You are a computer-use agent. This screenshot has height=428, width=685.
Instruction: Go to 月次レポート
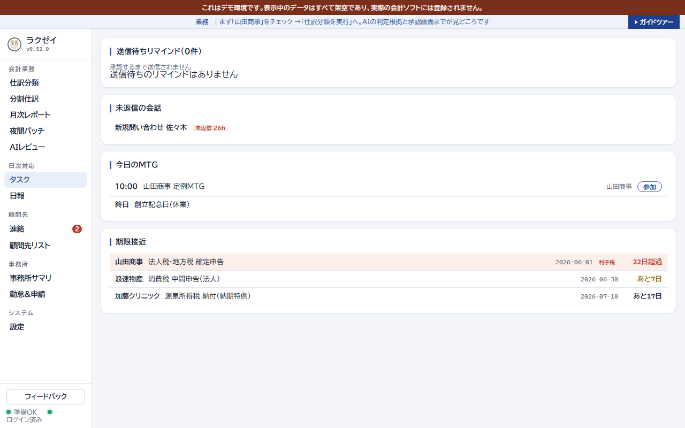[x=45, y=115]
